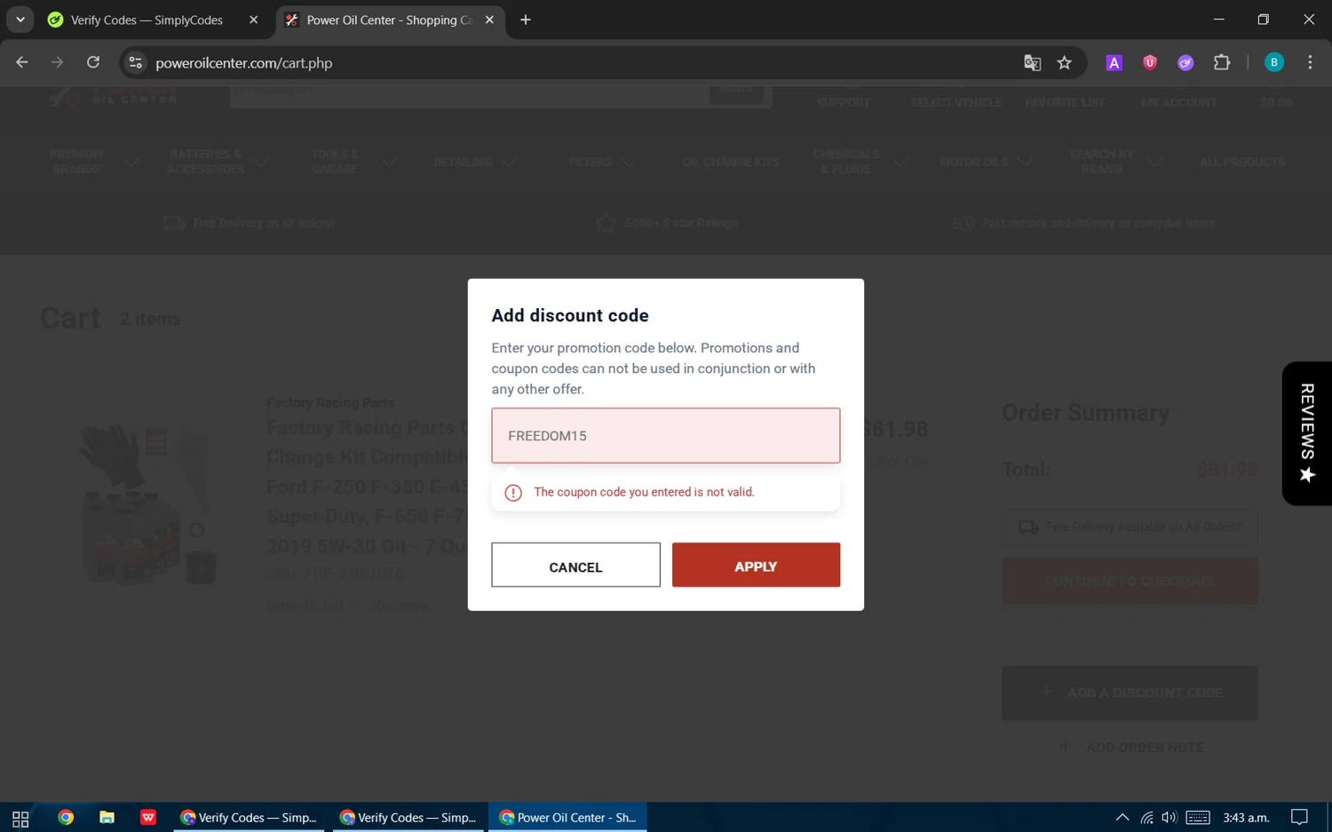This screenshot has height=832, width=1332.
Task: Switch to second Verify Codes taskbar window
Action: pos(409,818)
